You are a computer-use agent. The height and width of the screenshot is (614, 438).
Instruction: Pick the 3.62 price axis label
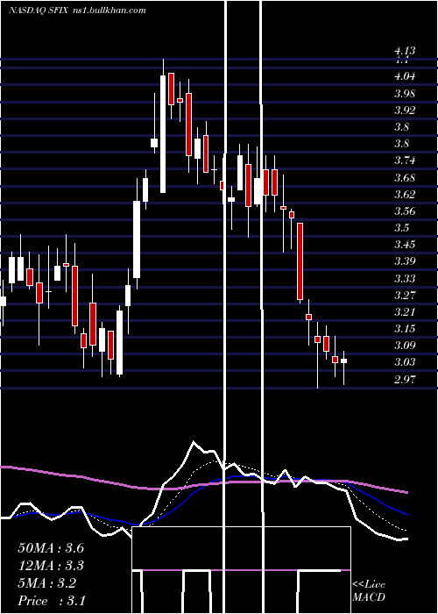coord(405,194)
